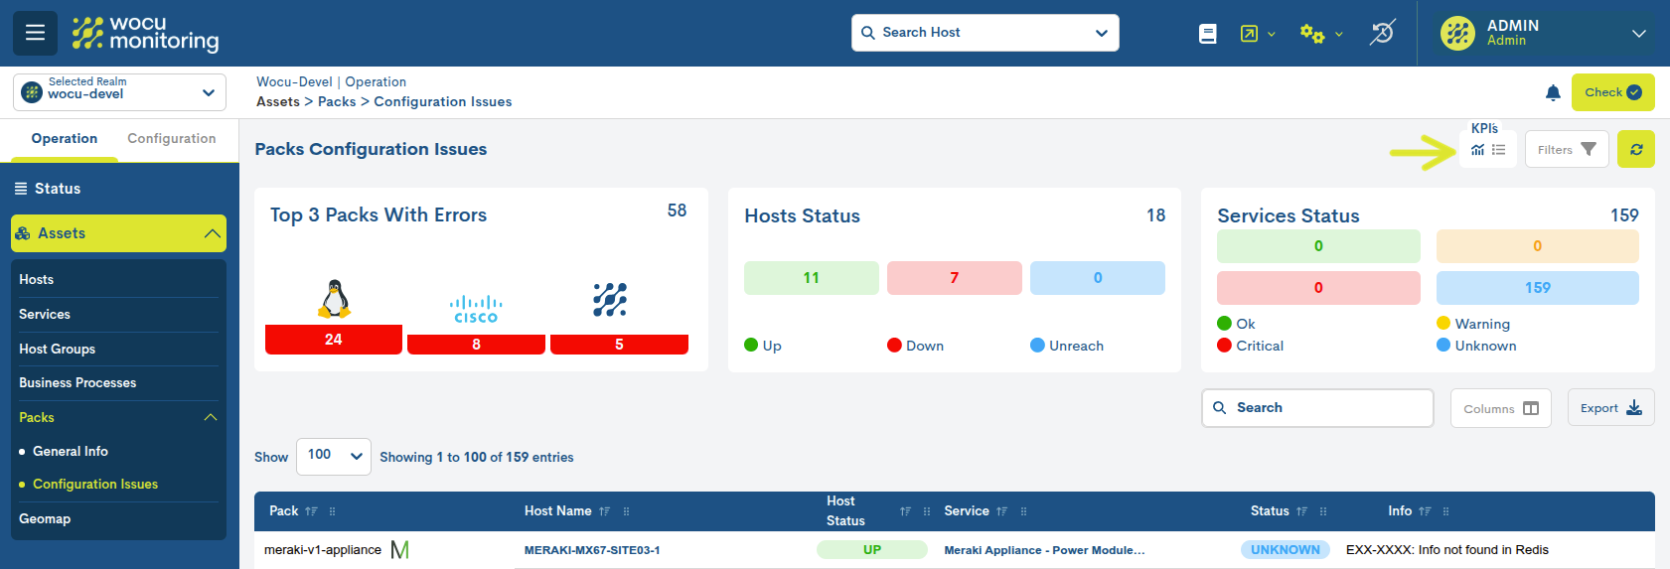
Task: Click the Check button
Action: click(x=1613, y=92)
